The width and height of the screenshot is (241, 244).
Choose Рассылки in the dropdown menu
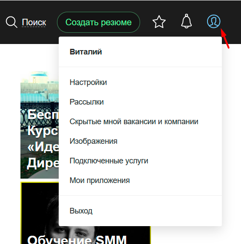point(87,102)
